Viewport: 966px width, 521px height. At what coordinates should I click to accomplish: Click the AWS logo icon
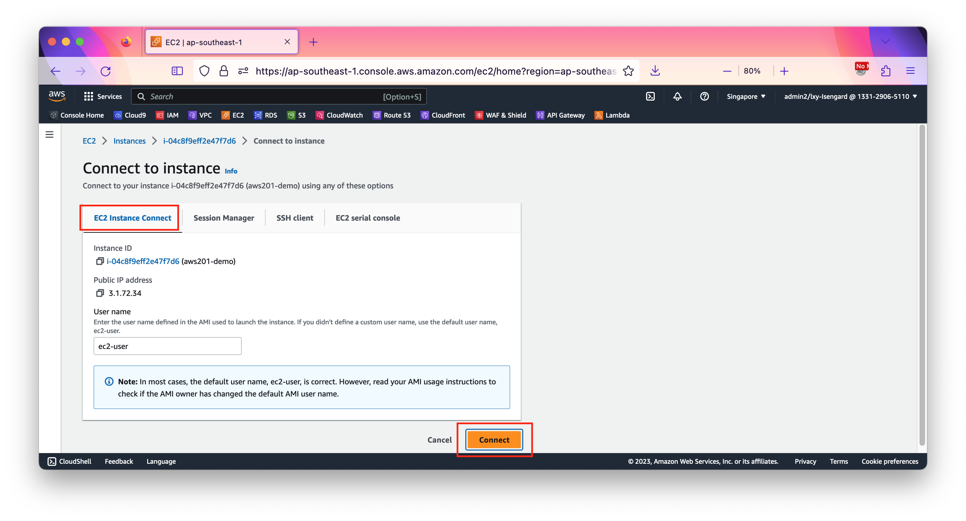(57, 96)
